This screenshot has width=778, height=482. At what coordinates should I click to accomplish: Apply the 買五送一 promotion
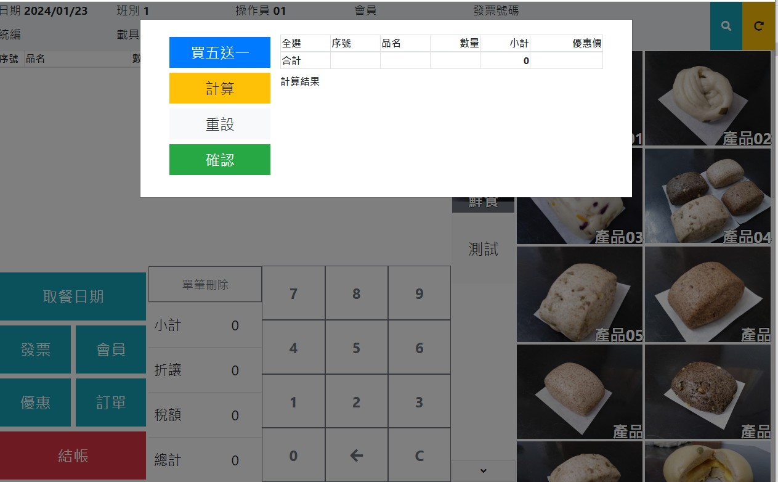220,52
